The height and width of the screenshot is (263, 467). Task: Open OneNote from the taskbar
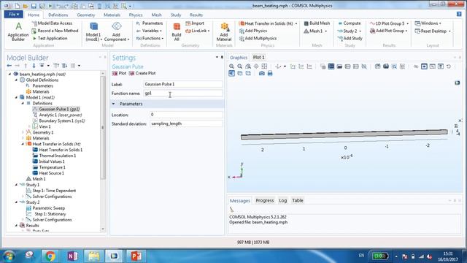click(x=72, y=256)
